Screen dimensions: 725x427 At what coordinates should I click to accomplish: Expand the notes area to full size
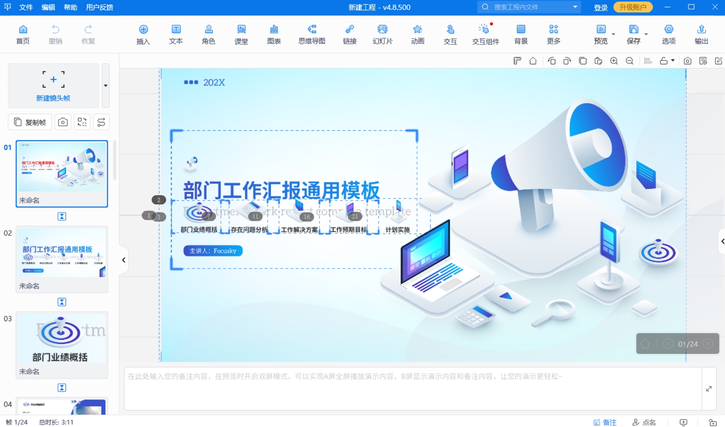709,388
